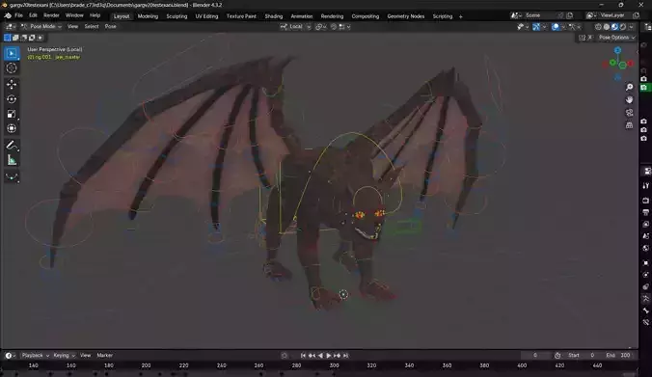
Task: Open the timeline Marker menu
Action: 105,356
